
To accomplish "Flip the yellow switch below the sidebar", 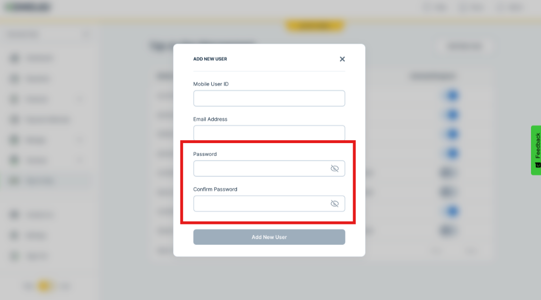I will [x=44, y=286].
